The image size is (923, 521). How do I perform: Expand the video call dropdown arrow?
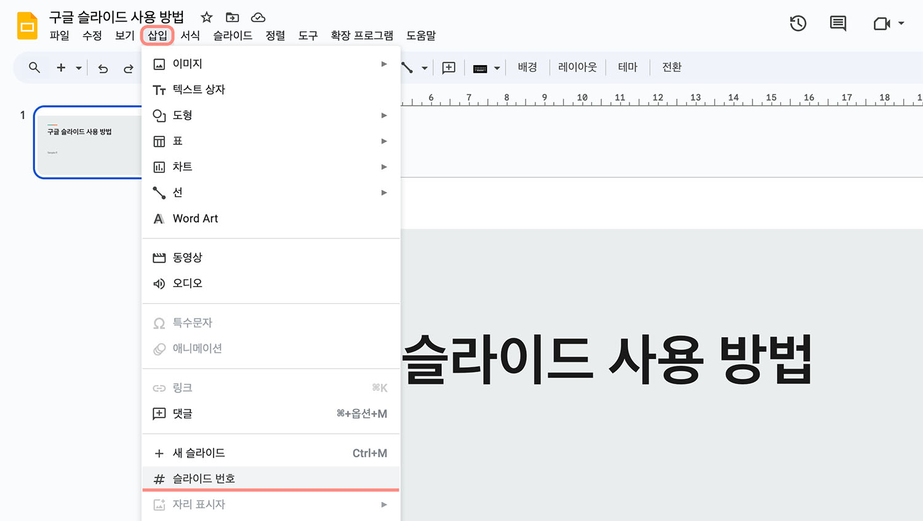pos(901,23)
